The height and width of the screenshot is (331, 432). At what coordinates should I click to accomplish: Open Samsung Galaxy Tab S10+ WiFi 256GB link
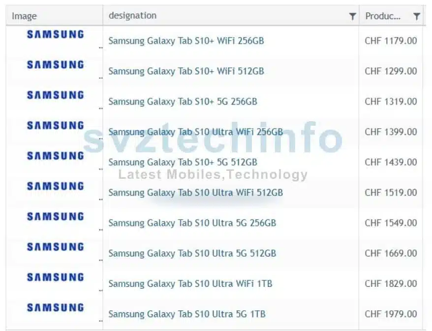click(x=186, y=41)
